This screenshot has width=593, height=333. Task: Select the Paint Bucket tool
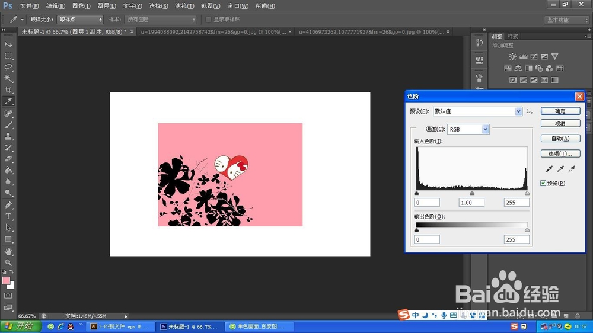click(8, 170)
